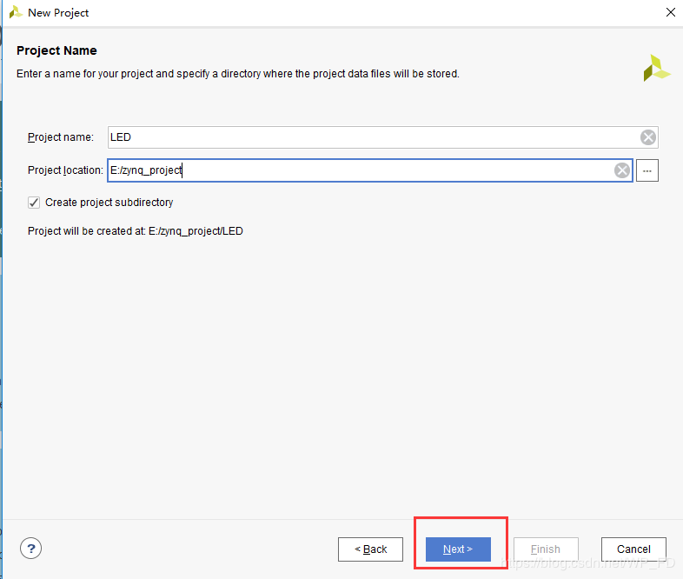Click into the Project location path field
The width and height of the screenshot is (683, 579).
tap(356, 170)
